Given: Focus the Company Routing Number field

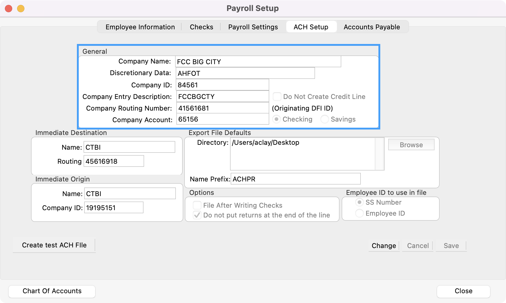Looking at the screenshot, I should click(222, 108).
